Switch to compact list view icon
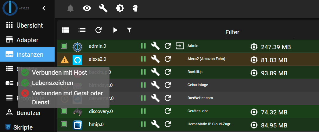This screenshot has width=319, height=132. (82, 30)
